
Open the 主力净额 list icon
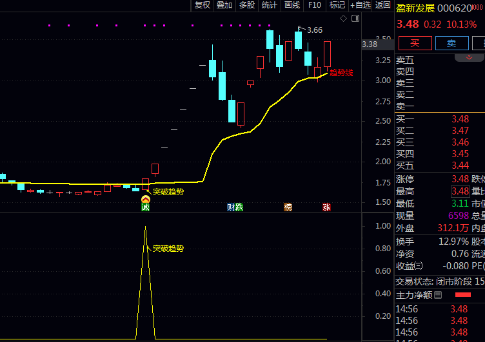pyautogui.click(x=438, y=295)
